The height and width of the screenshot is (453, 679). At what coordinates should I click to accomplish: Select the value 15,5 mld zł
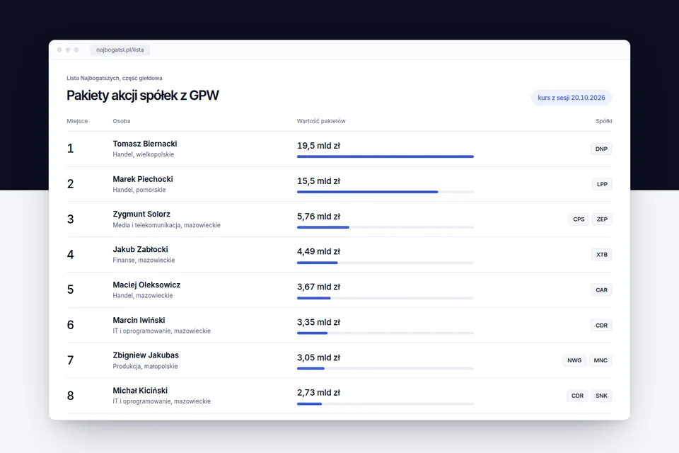coord(318,181)
